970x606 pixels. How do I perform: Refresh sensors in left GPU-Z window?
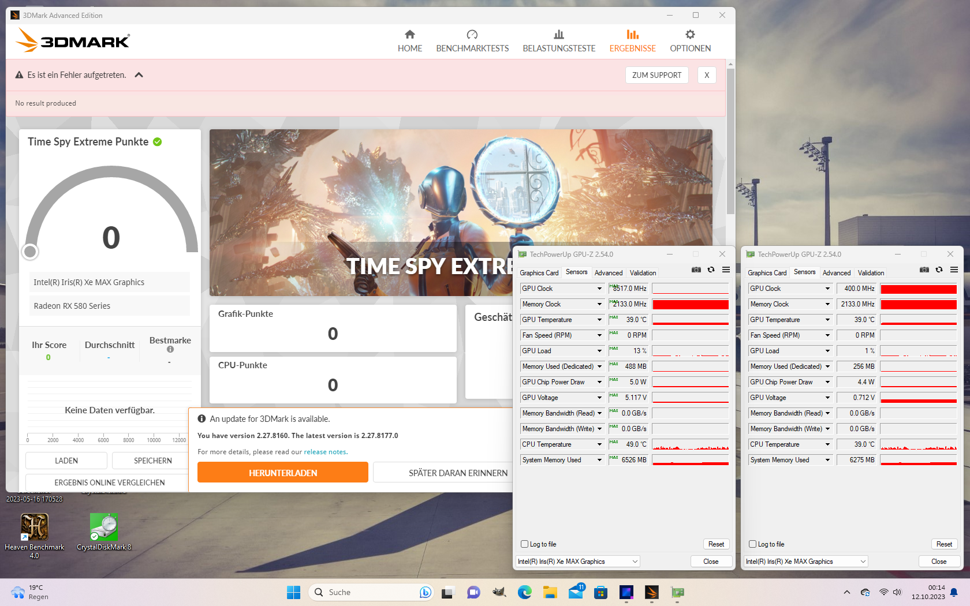tap(711, 270)
